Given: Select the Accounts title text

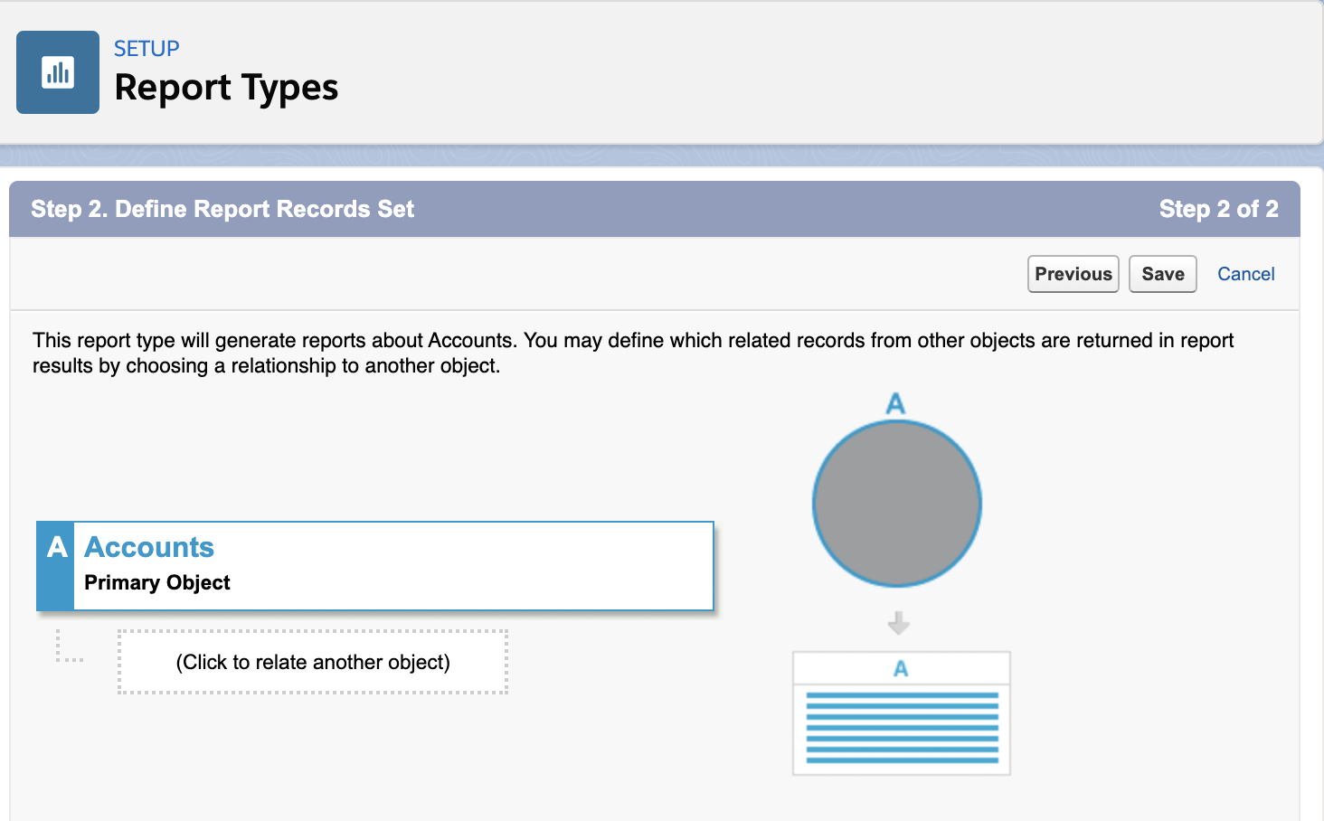Looking at the screenshot, I should pos(149,547).
